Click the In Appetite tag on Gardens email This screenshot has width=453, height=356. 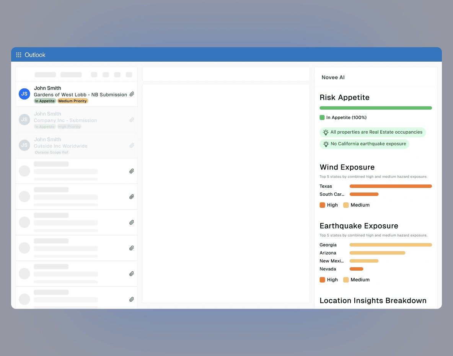pyautogui.click(x=45, y=101)
